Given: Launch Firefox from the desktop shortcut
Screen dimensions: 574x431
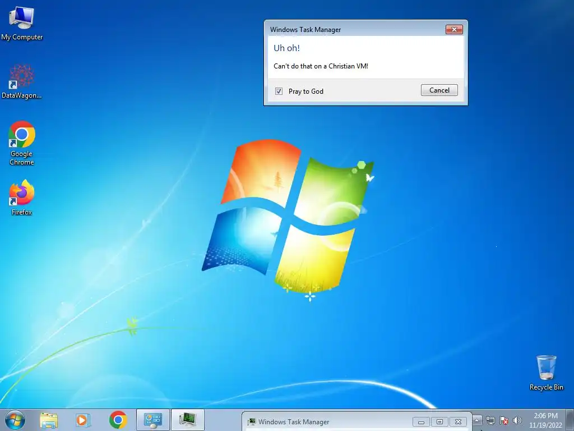Looking at the screenshot, I should tap(22, 198).
